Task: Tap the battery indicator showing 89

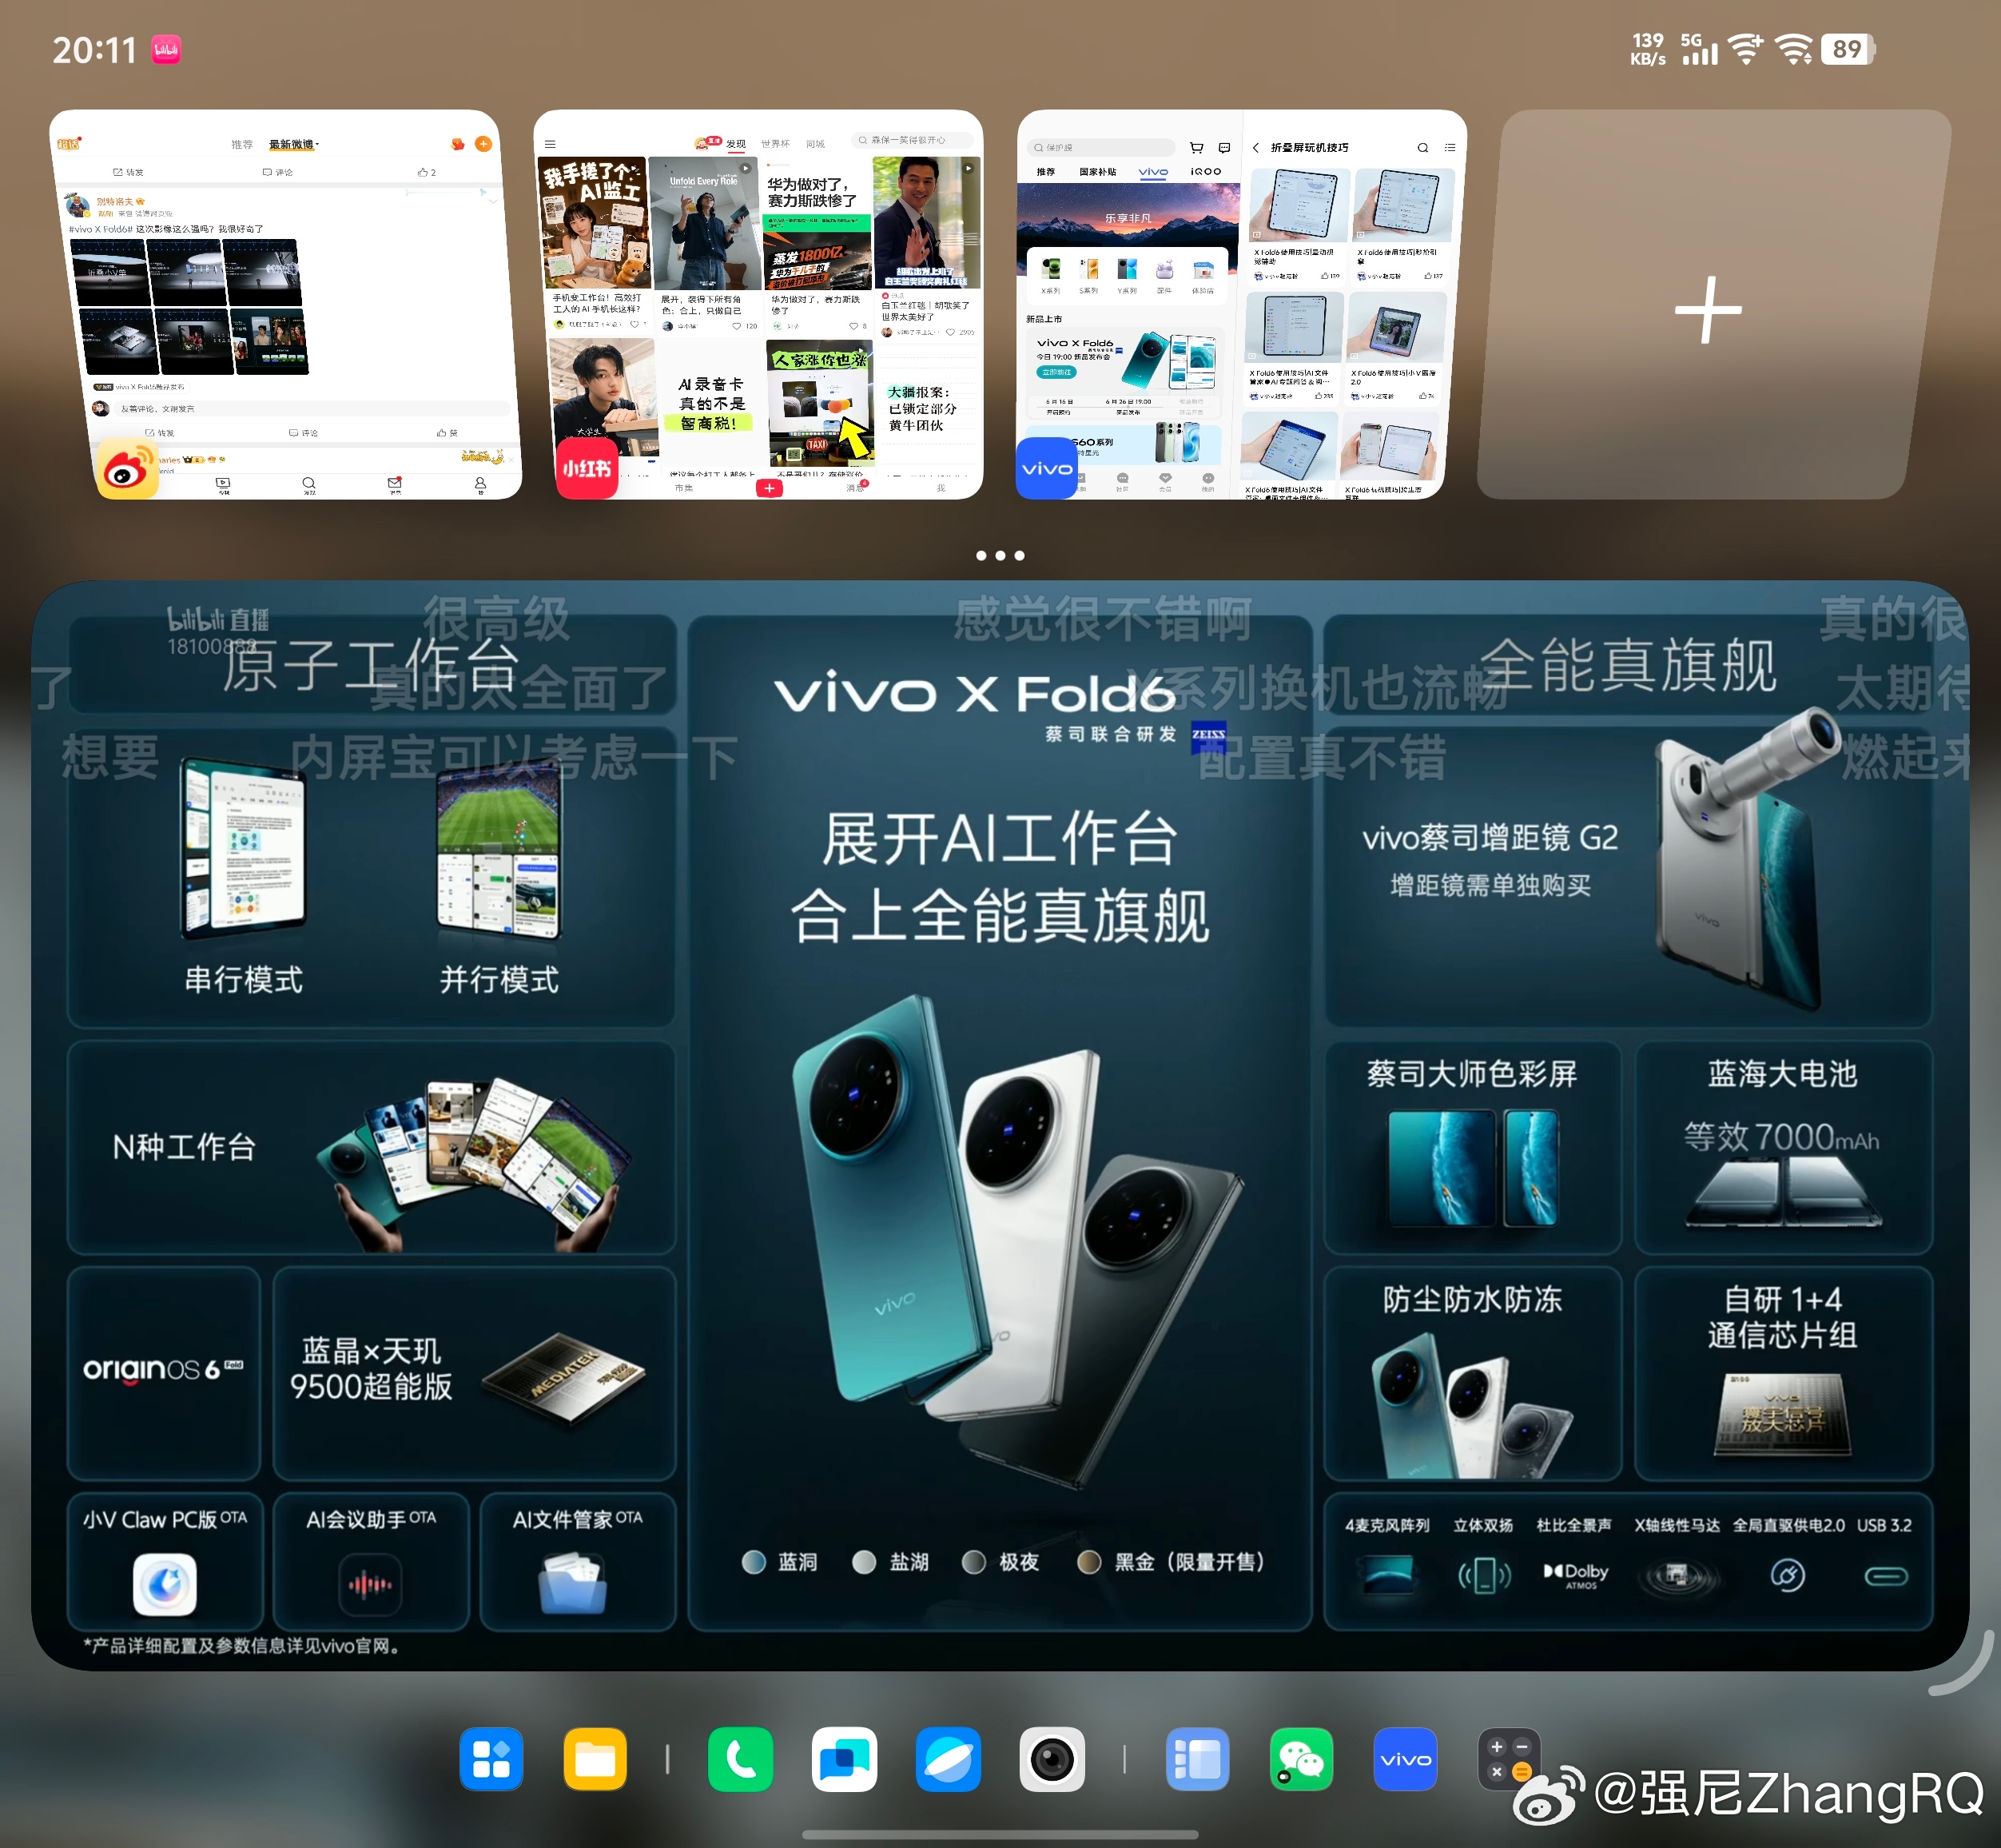Action: click(1847, 49)
